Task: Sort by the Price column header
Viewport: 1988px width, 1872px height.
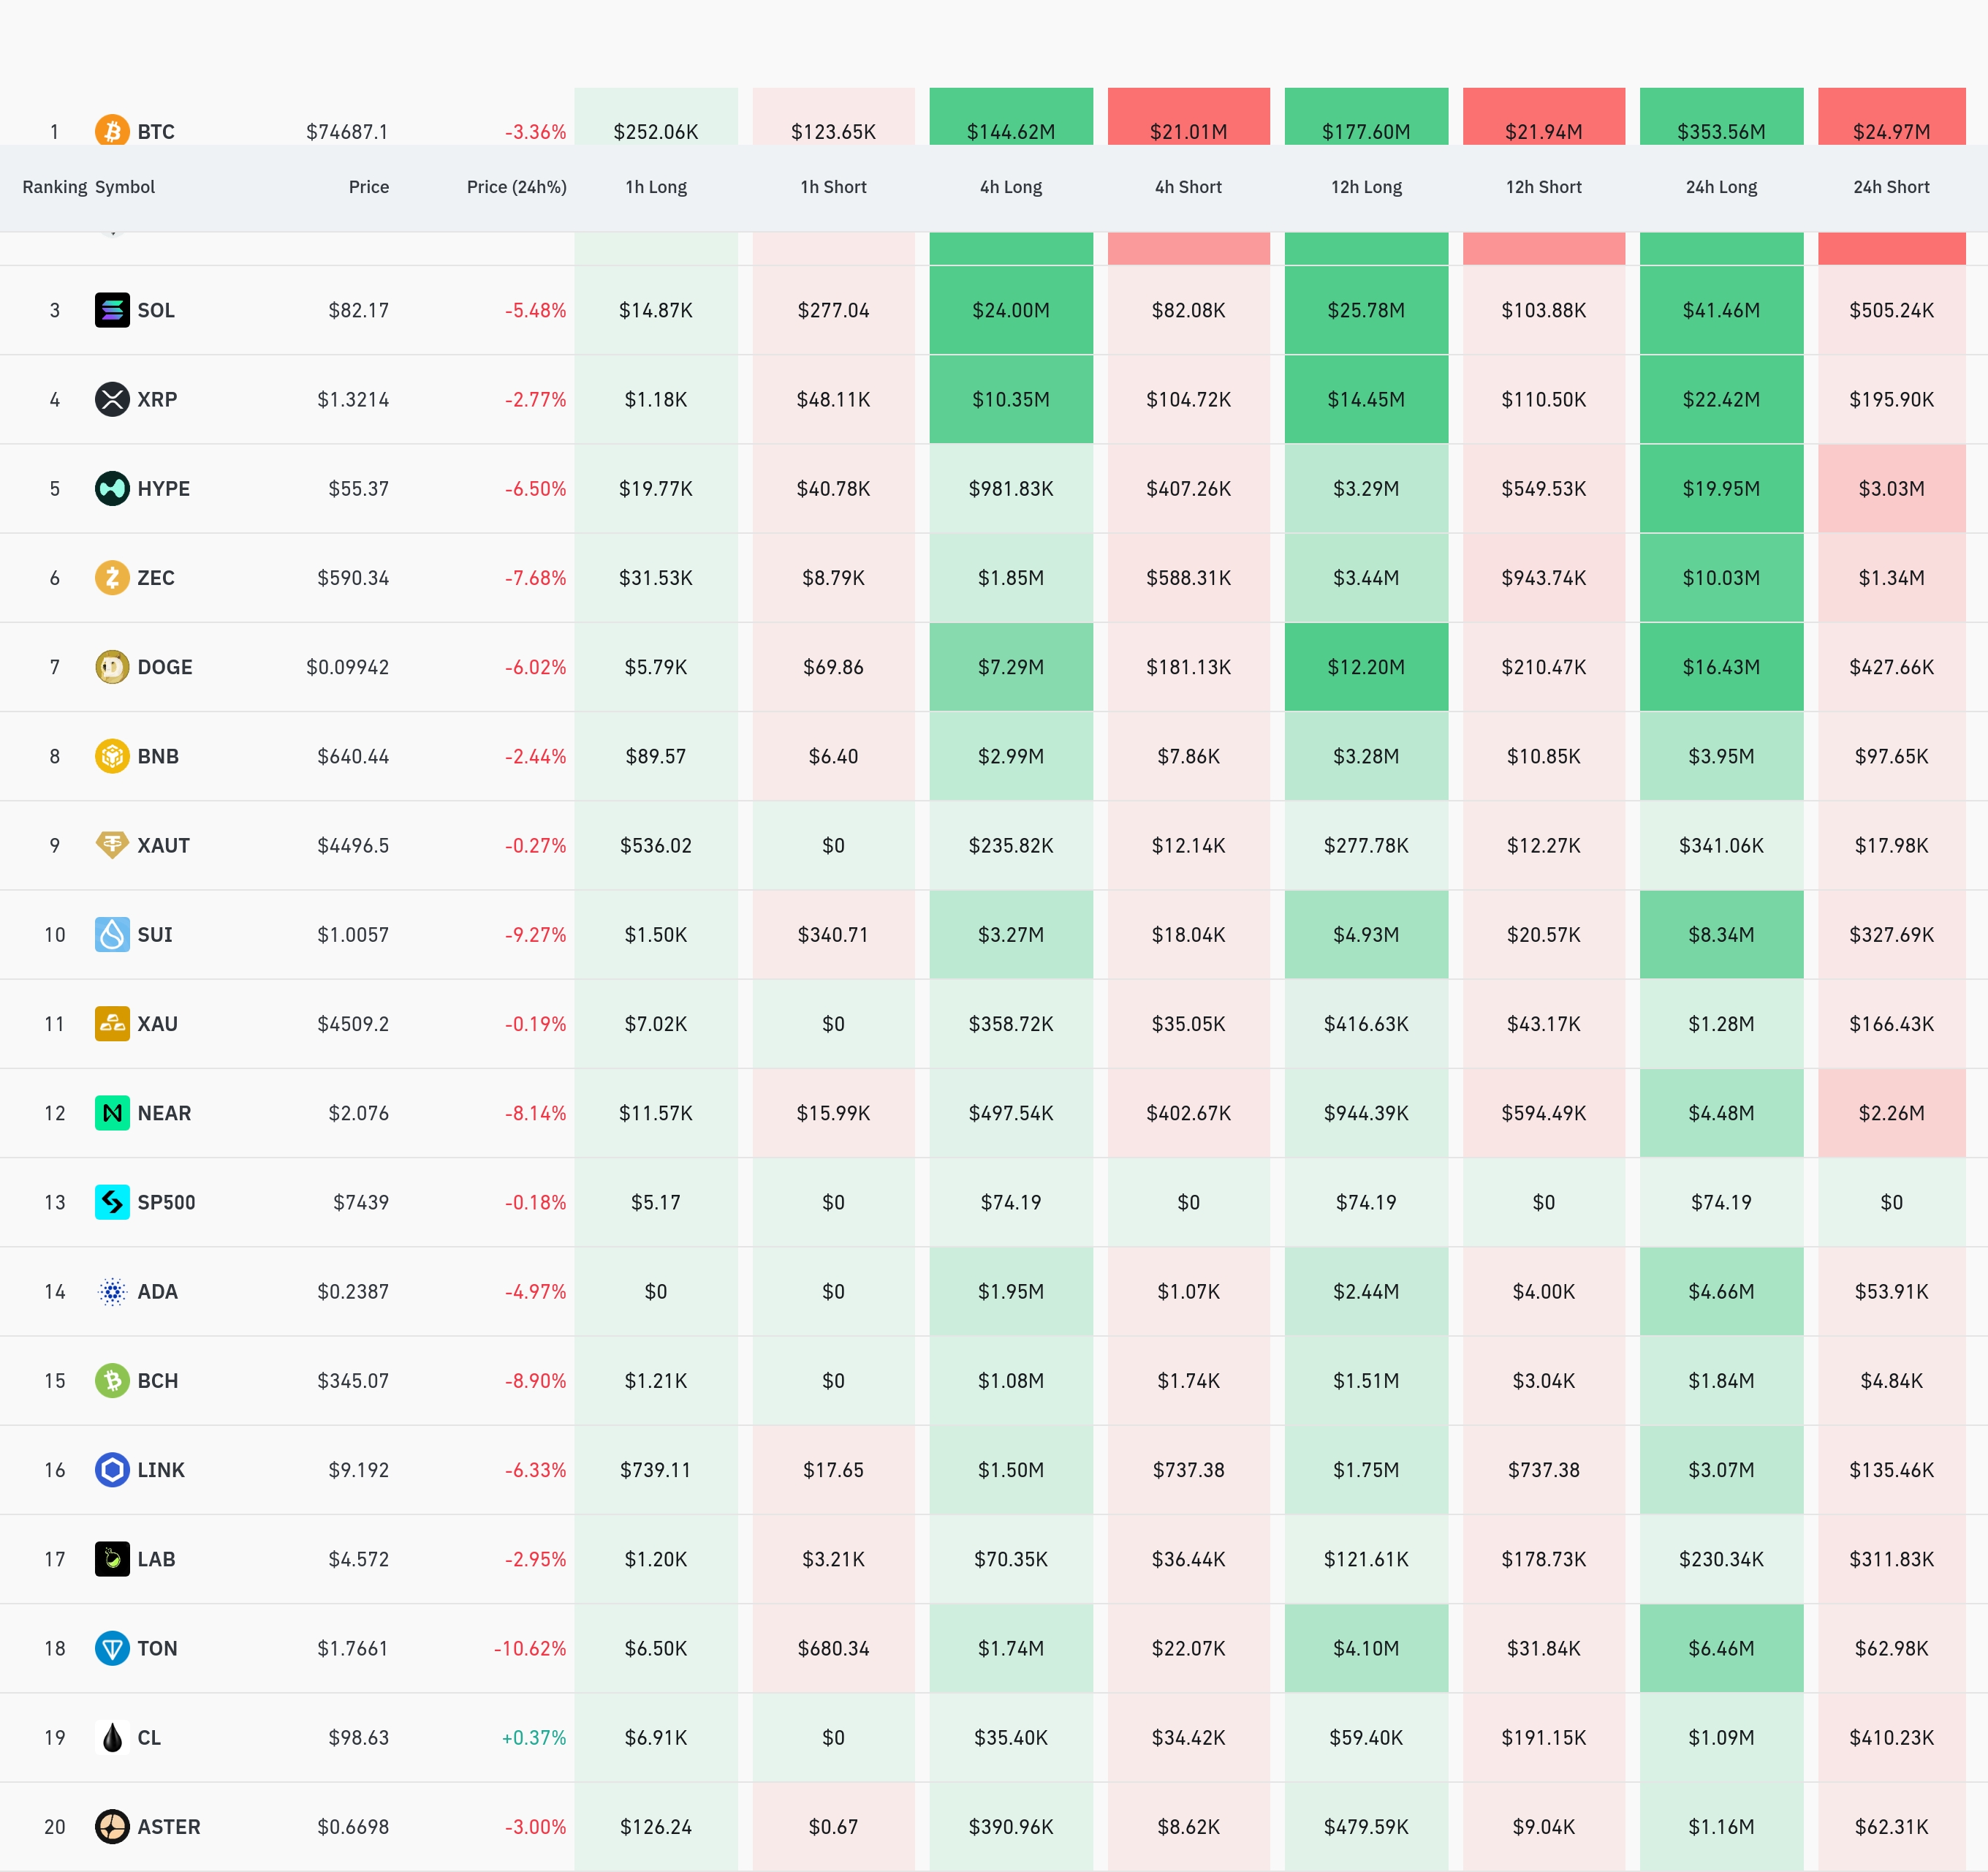Action: (x=369, y=187)
